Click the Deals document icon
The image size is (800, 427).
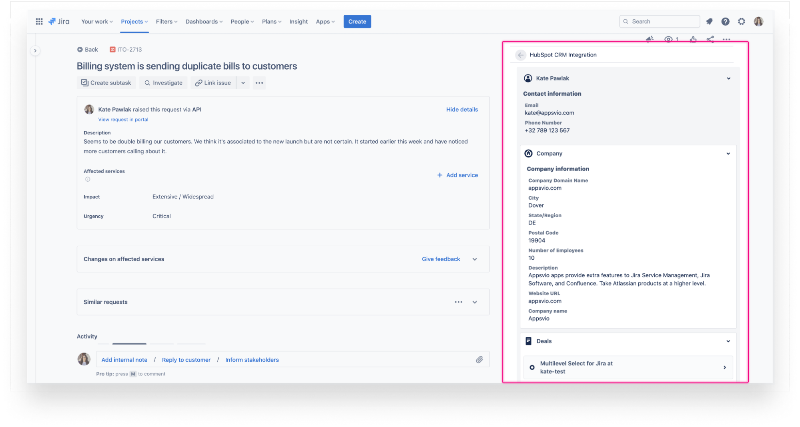coord(528,341)
